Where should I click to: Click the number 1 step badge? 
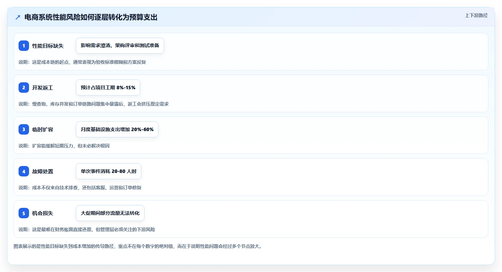point(24,46)
